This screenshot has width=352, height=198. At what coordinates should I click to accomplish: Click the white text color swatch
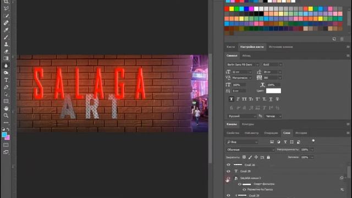click(273, 91)
